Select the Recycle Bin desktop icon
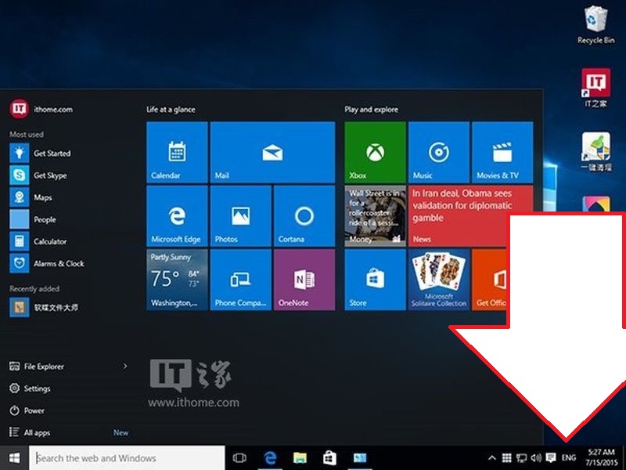Viewport: 626px width, 470px height. tap(595, 24)
